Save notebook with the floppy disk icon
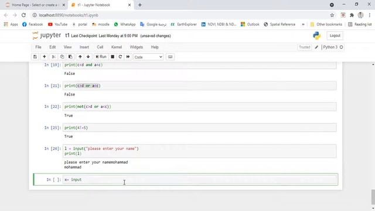Screen dimensions: 375x211 click(35, 57)
